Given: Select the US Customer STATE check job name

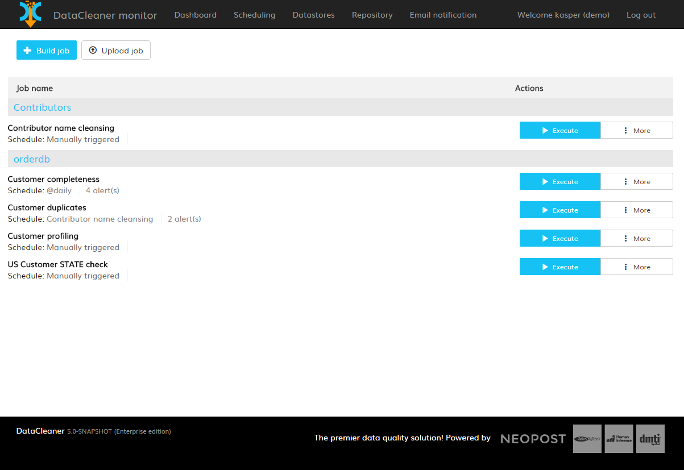Looking at the screenshot, I should pyautogui.click(x=57, y=264).
